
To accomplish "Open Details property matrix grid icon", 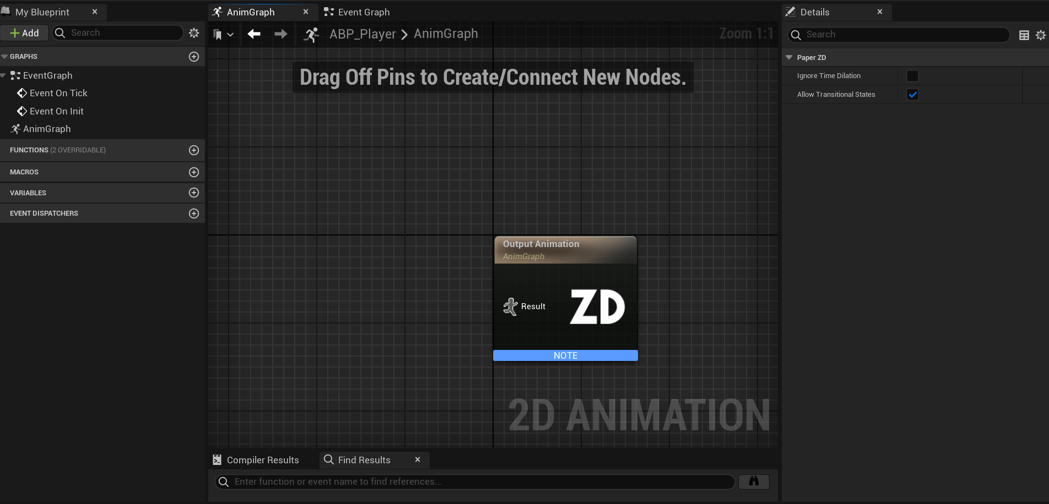I will point(1024,35).
